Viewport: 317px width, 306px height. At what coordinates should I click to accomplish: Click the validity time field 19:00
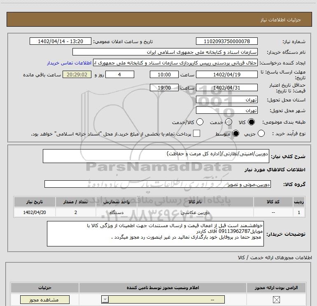[164, 88]
